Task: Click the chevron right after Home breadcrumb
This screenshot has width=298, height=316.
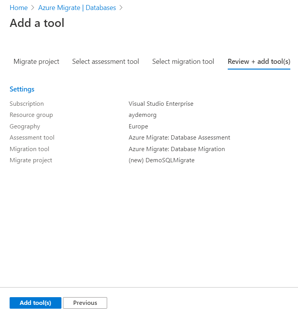Action: point(33,8)
